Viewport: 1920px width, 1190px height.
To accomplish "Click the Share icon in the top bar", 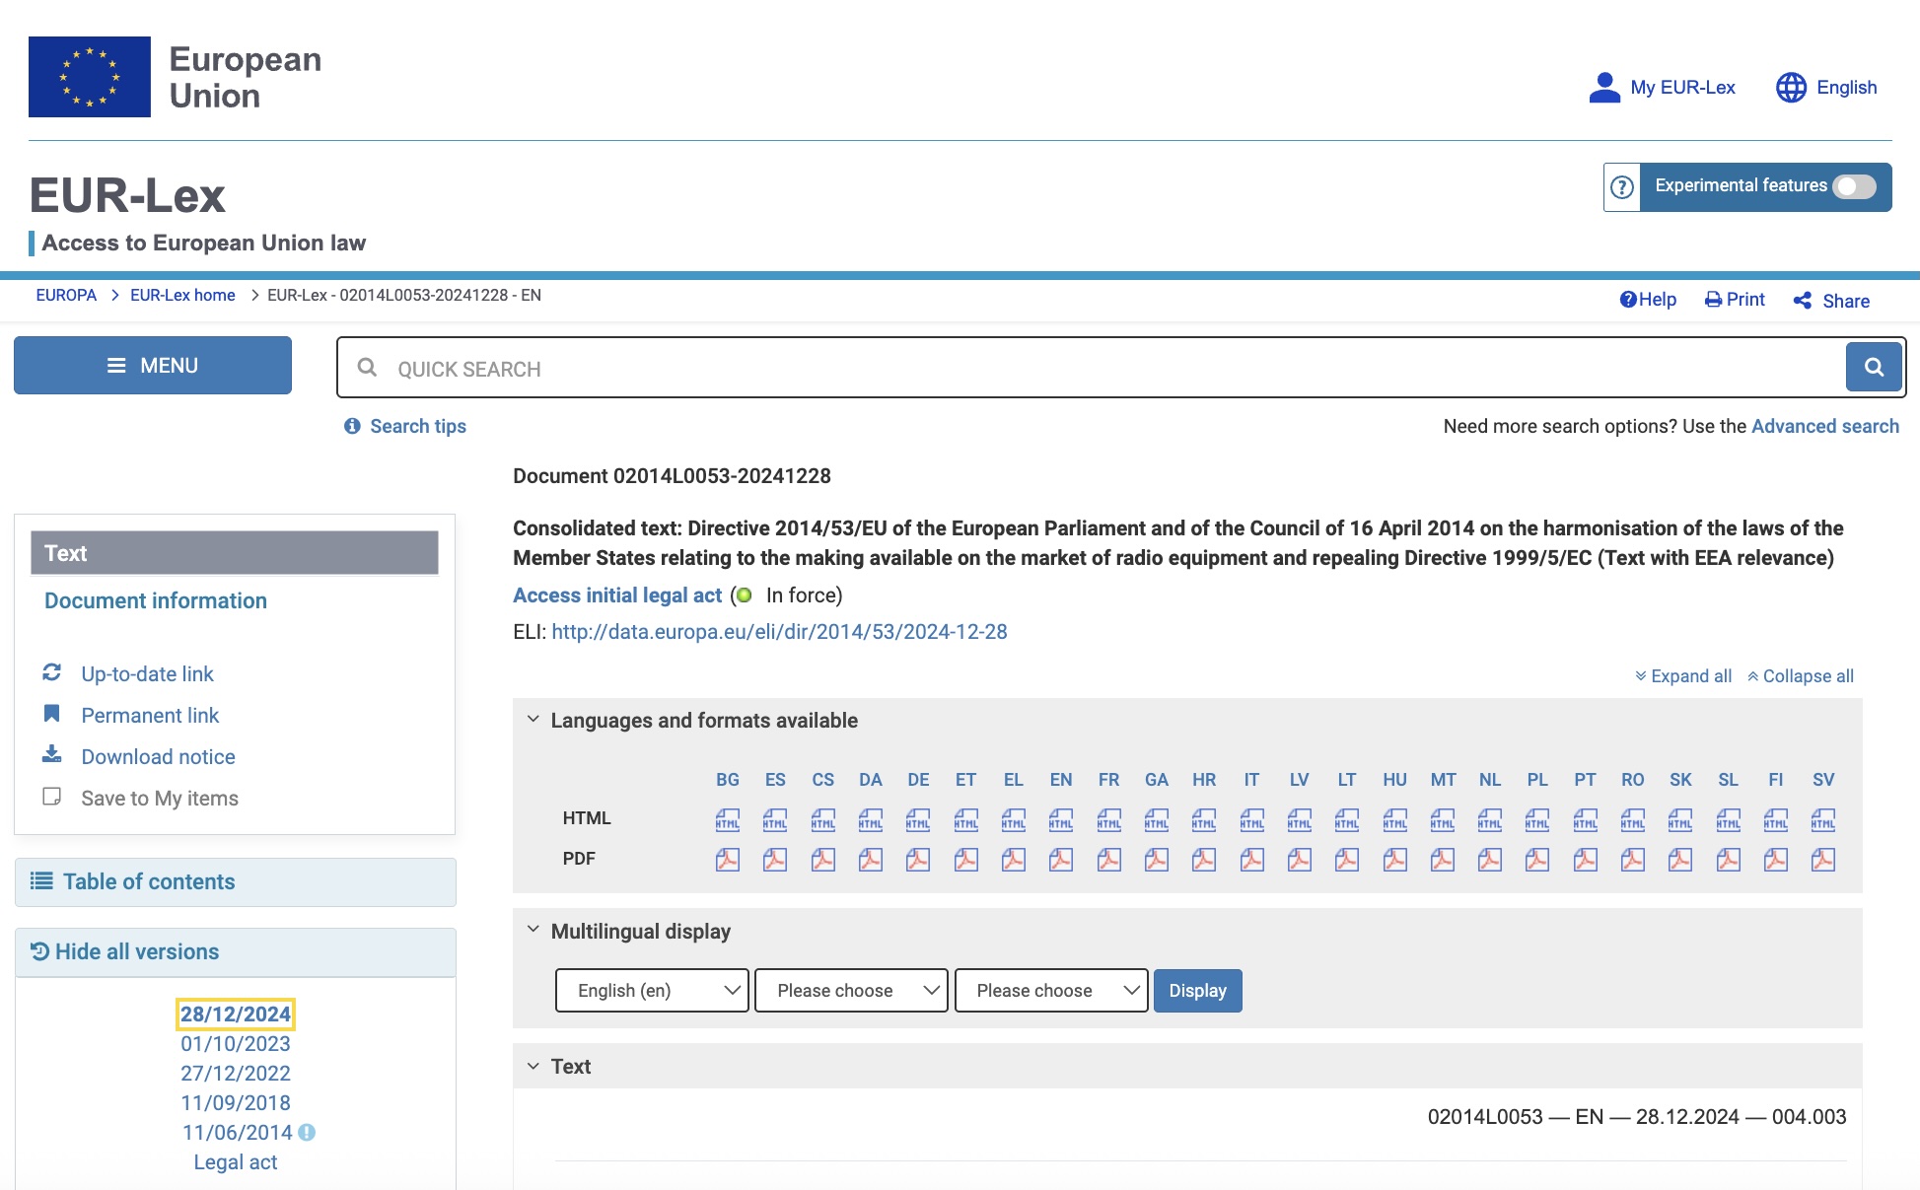I will [1803, 301].
